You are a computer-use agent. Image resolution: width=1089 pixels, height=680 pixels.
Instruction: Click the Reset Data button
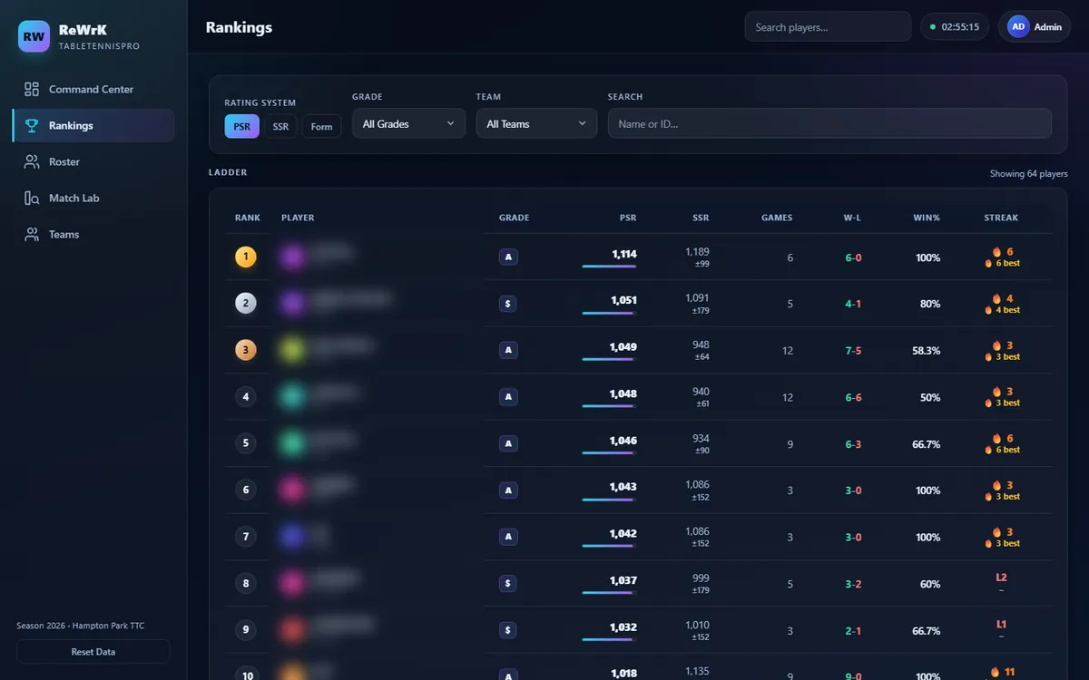point(93,652)
